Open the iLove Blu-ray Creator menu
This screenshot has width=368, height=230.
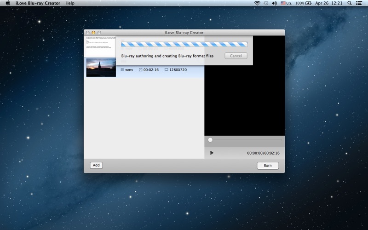point(38,3)
